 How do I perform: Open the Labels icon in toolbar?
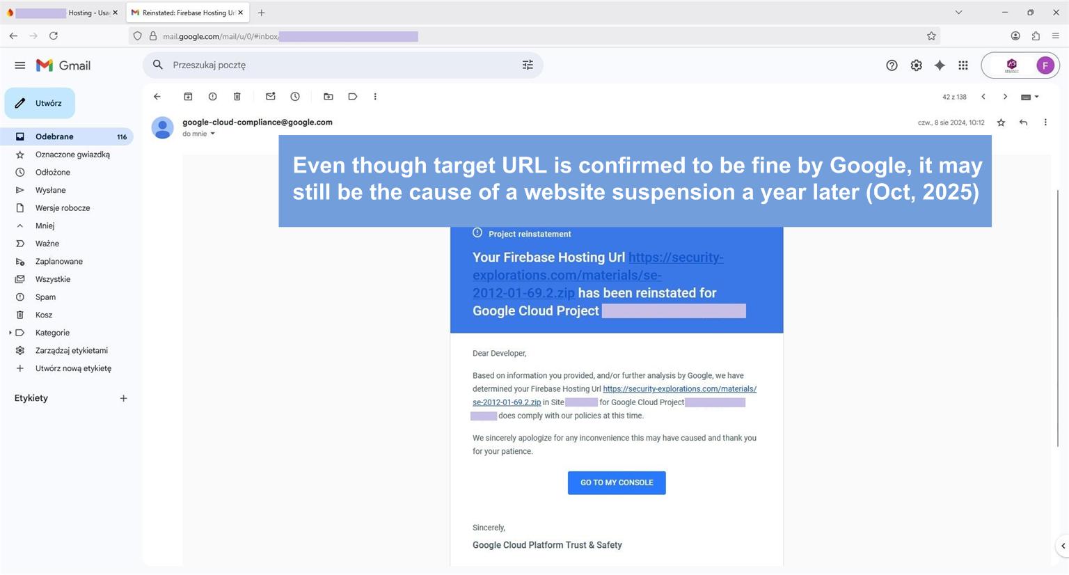353,97
